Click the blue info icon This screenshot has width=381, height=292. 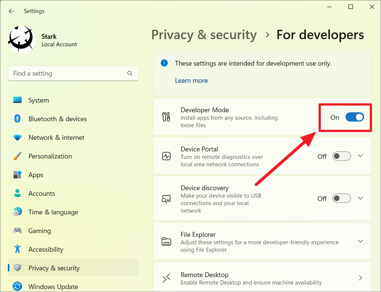click(164, 63)
